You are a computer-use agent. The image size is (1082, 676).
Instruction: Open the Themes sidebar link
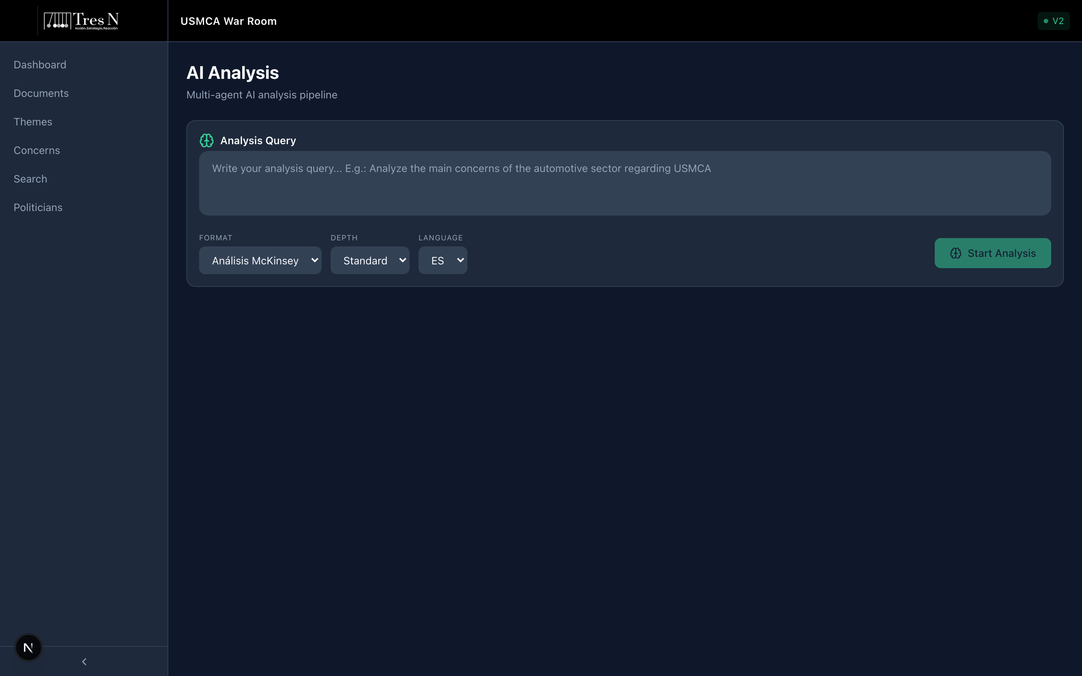tap(33, 122)
